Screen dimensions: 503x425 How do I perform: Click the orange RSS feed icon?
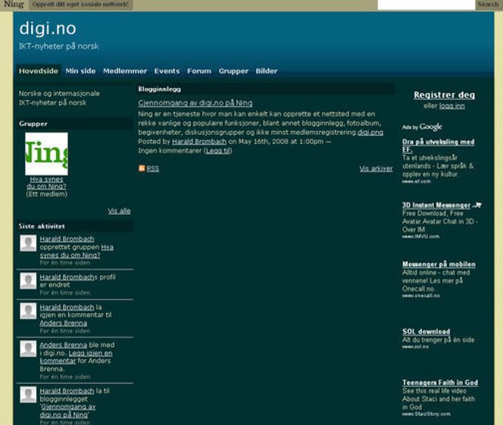pos(142,168)
